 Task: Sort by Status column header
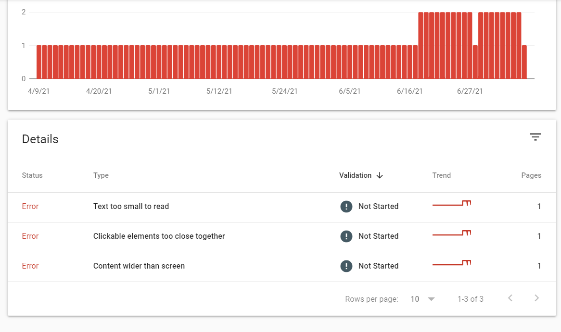coord(32,175)
